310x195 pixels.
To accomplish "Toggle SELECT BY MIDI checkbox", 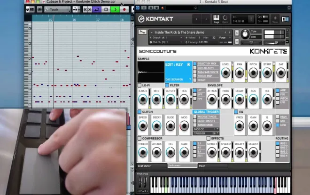I will pyautogui.click(x=195, y=63).
